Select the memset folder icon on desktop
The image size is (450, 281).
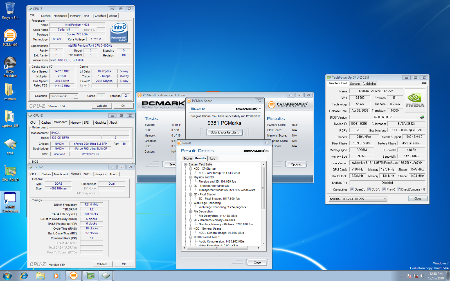pyautogui.click(x=10, y=92)
